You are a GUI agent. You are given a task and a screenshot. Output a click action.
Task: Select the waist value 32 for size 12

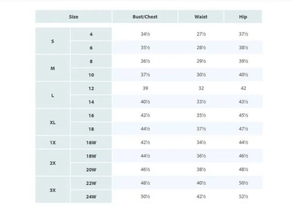click(201, 88)
